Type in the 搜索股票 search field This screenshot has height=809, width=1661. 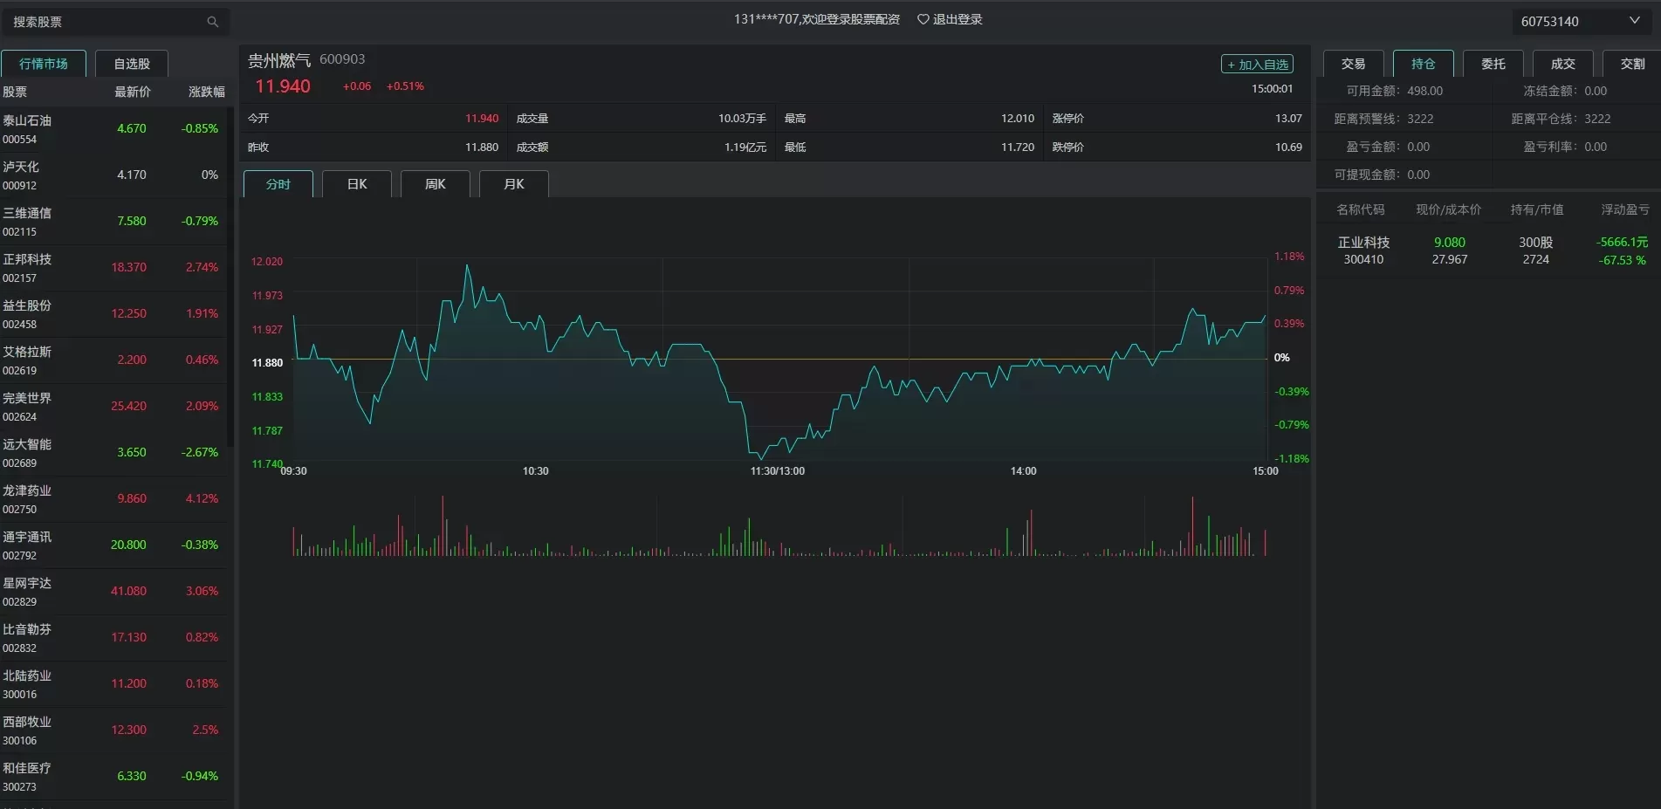[105, 22]
